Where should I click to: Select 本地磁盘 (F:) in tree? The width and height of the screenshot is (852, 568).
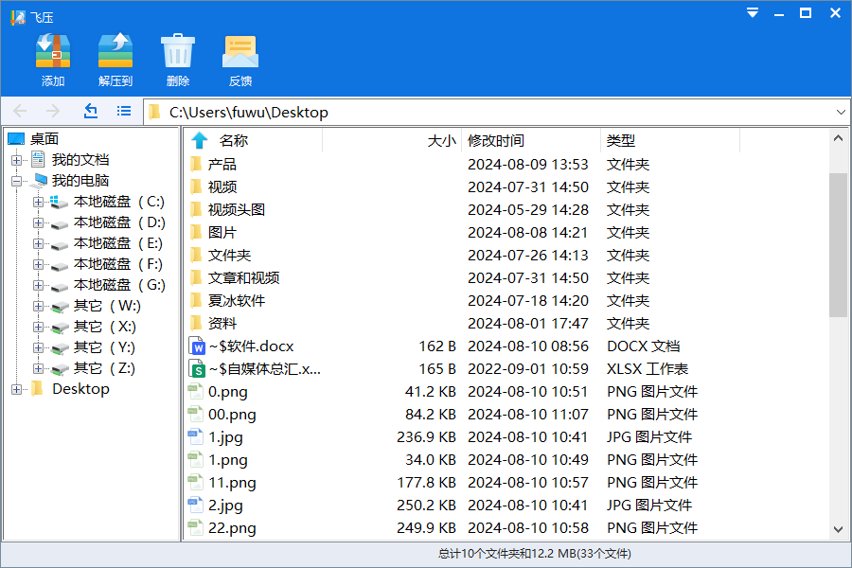coord(118,264)
